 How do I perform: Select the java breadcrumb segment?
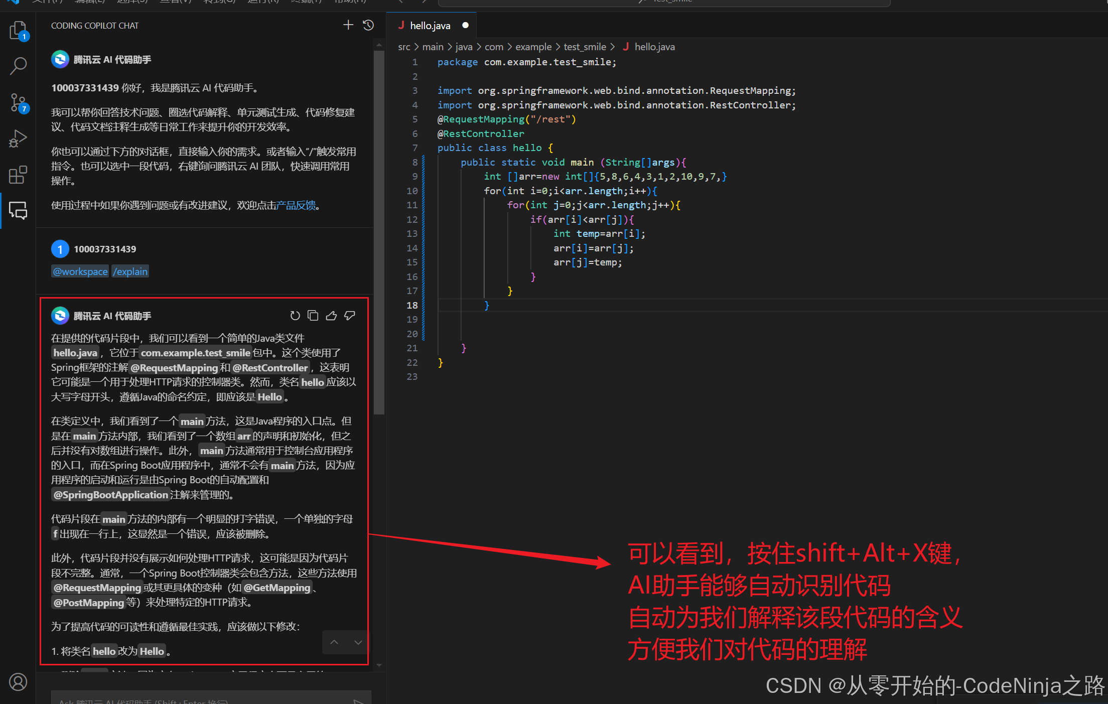(464, 47)
